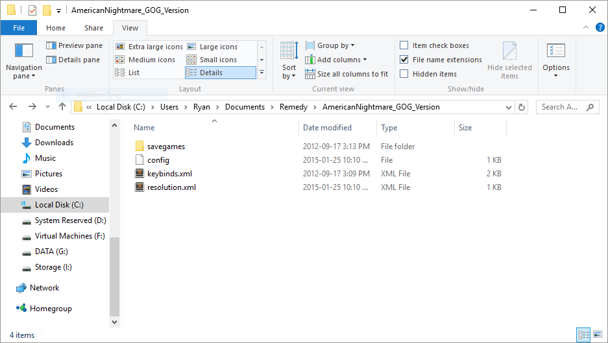608x343 pixels.
Task: Open Explorer help with the question mark
Action: 600,27
